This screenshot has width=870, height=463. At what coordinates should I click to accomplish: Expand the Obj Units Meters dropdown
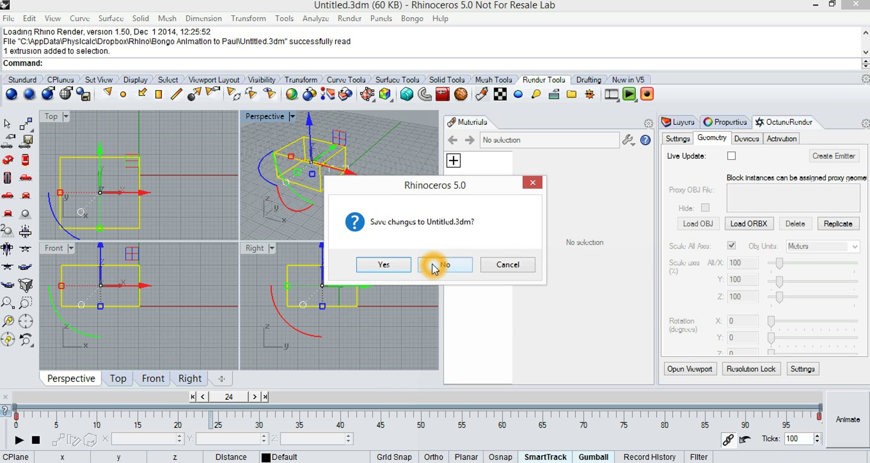click(854, 246)
